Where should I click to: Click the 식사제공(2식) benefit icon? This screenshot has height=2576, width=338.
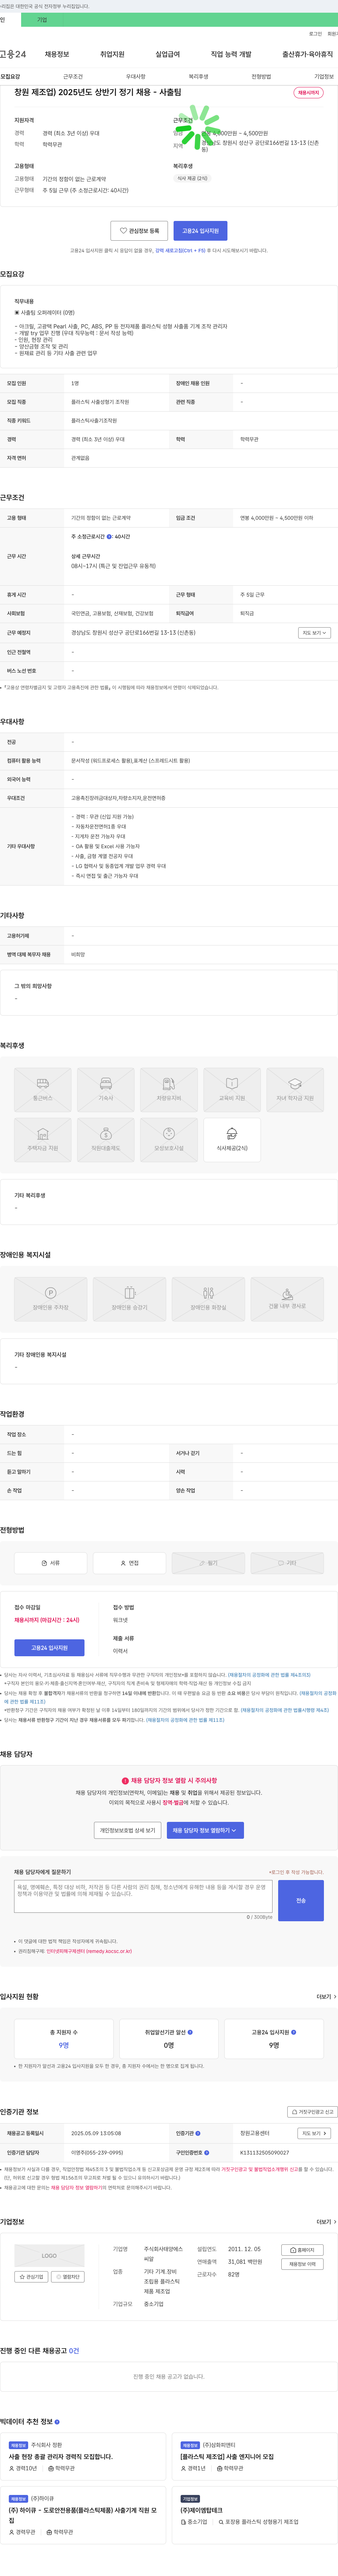[x=232, y=1140]
